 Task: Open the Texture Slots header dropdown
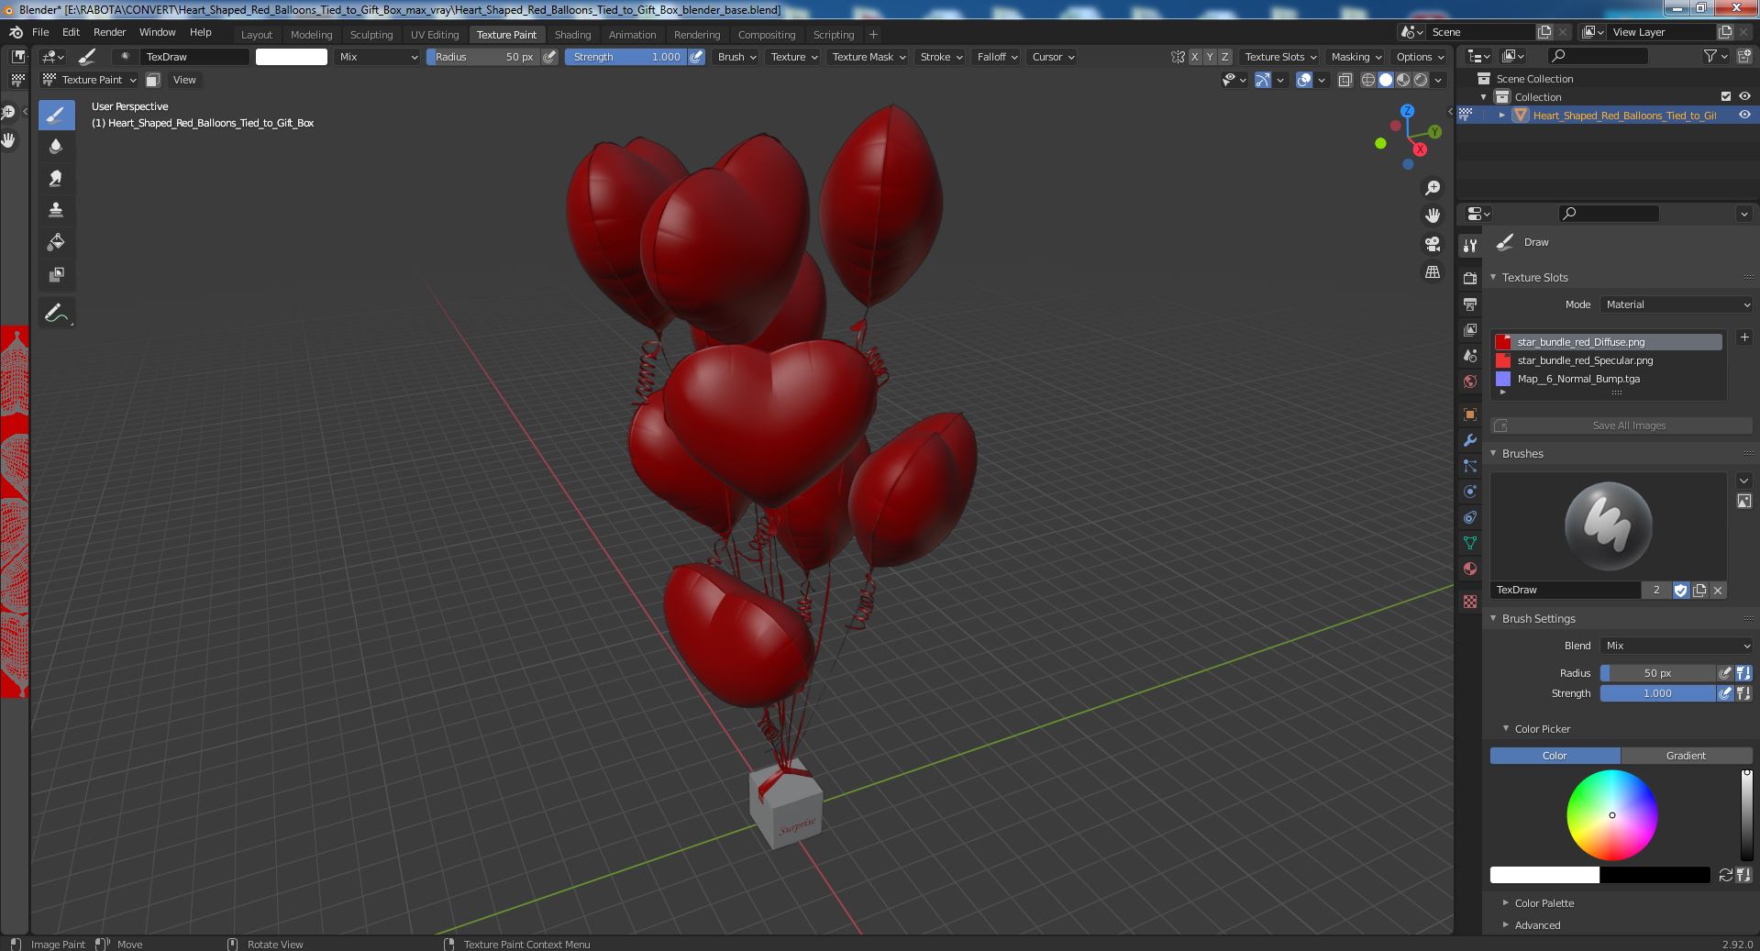pos(1280,57)
